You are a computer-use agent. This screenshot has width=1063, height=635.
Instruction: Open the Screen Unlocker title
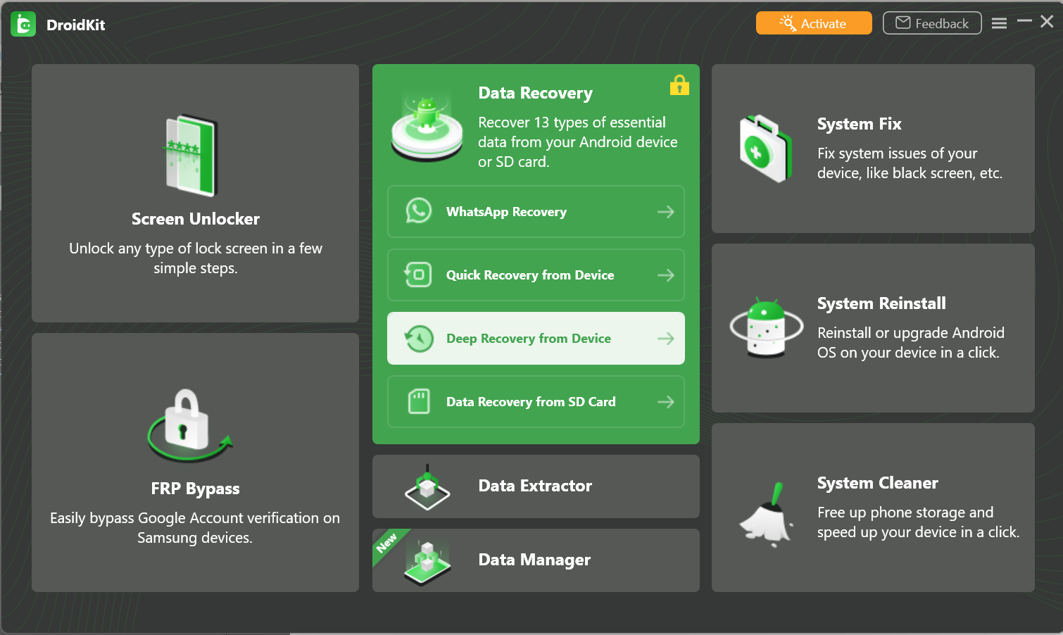click(x=196, y=219)
